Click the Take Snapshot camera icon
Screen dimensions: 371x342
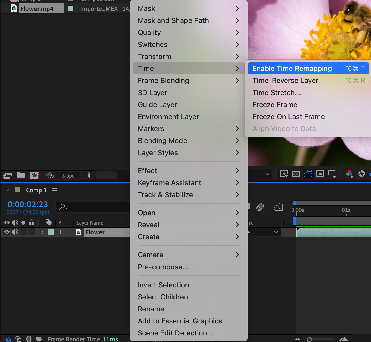pyautogui.click(x=361, y=174)
